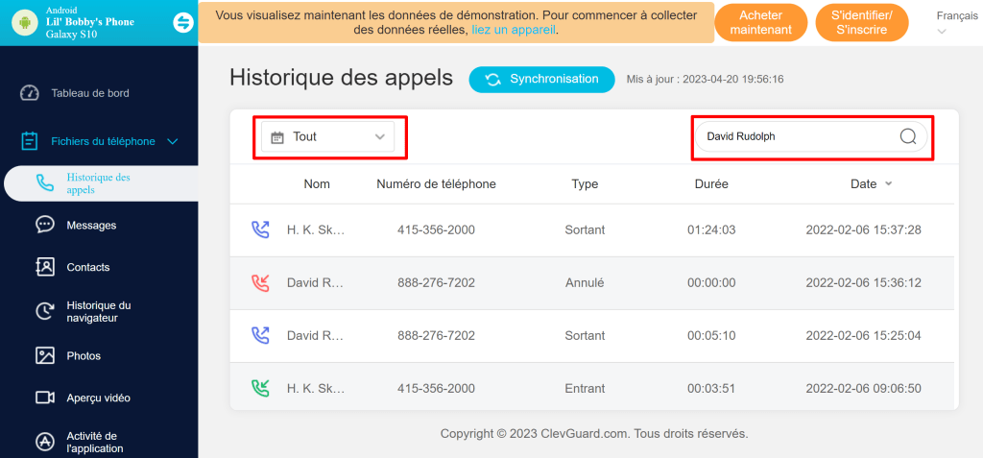Click S'identifier/S'inscrire button
The image size is (983, 458).
coord(862,23)
